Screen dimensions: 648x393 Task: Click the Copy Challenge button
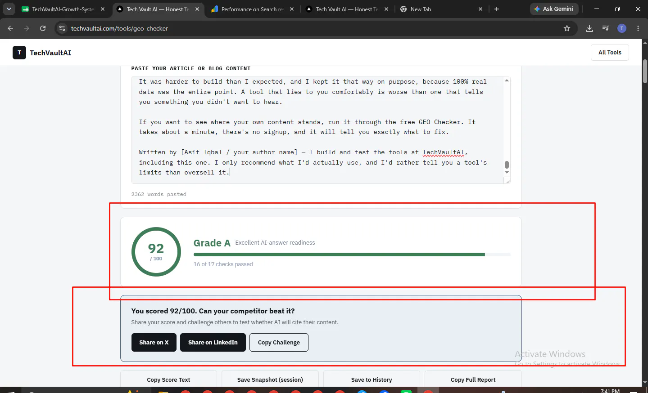[x=279, y=342]
